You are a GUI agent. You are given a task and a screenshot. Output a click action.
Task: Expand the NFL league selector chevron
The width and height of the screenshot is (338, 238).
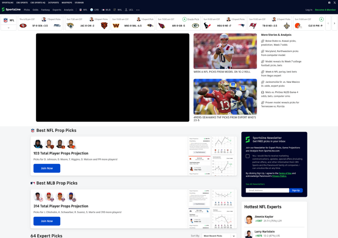pyautogui.click(x=9, y=28)
